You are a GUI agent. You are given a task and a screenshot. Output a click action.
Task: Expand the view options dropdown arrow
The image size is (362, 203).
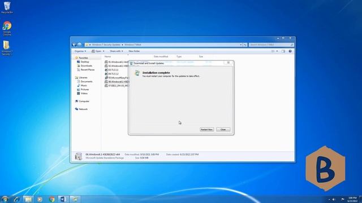coord(277,51)
